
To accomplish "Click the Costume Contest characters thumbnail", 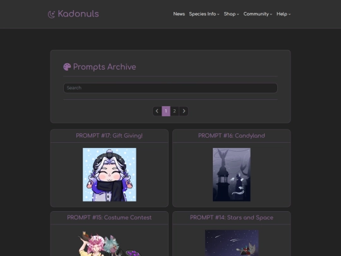I will coord(109,243).
